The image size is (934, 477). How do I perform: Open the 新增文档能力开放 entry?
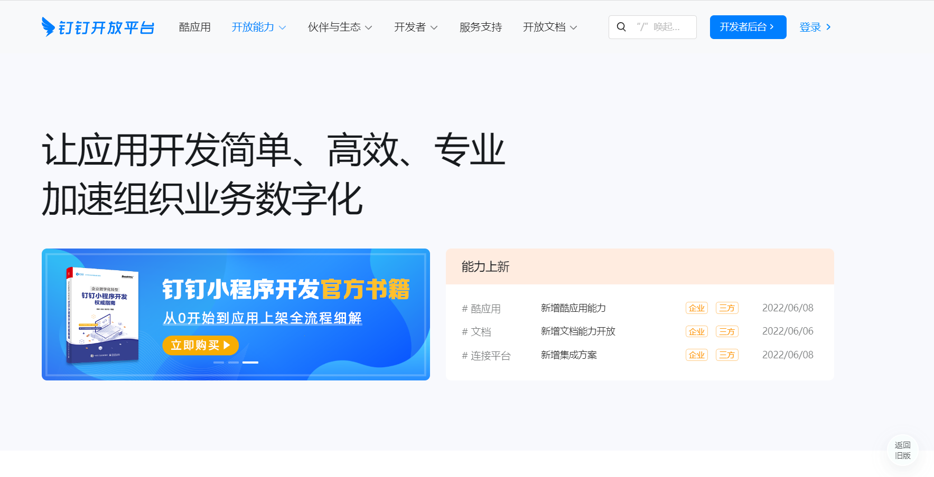[578, 331]
